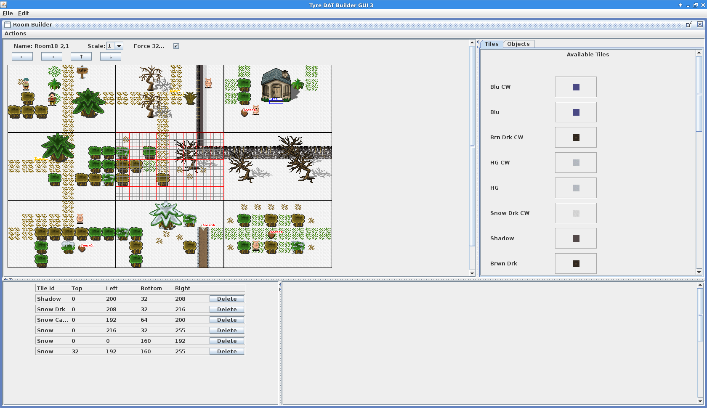Click the down arrow navigation button
The width and height of the screenshot is (707, 408).
click(111, 56)
